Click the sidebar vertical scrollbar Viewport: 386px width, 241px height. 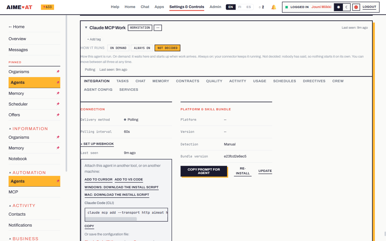click(x=66, y=93)
